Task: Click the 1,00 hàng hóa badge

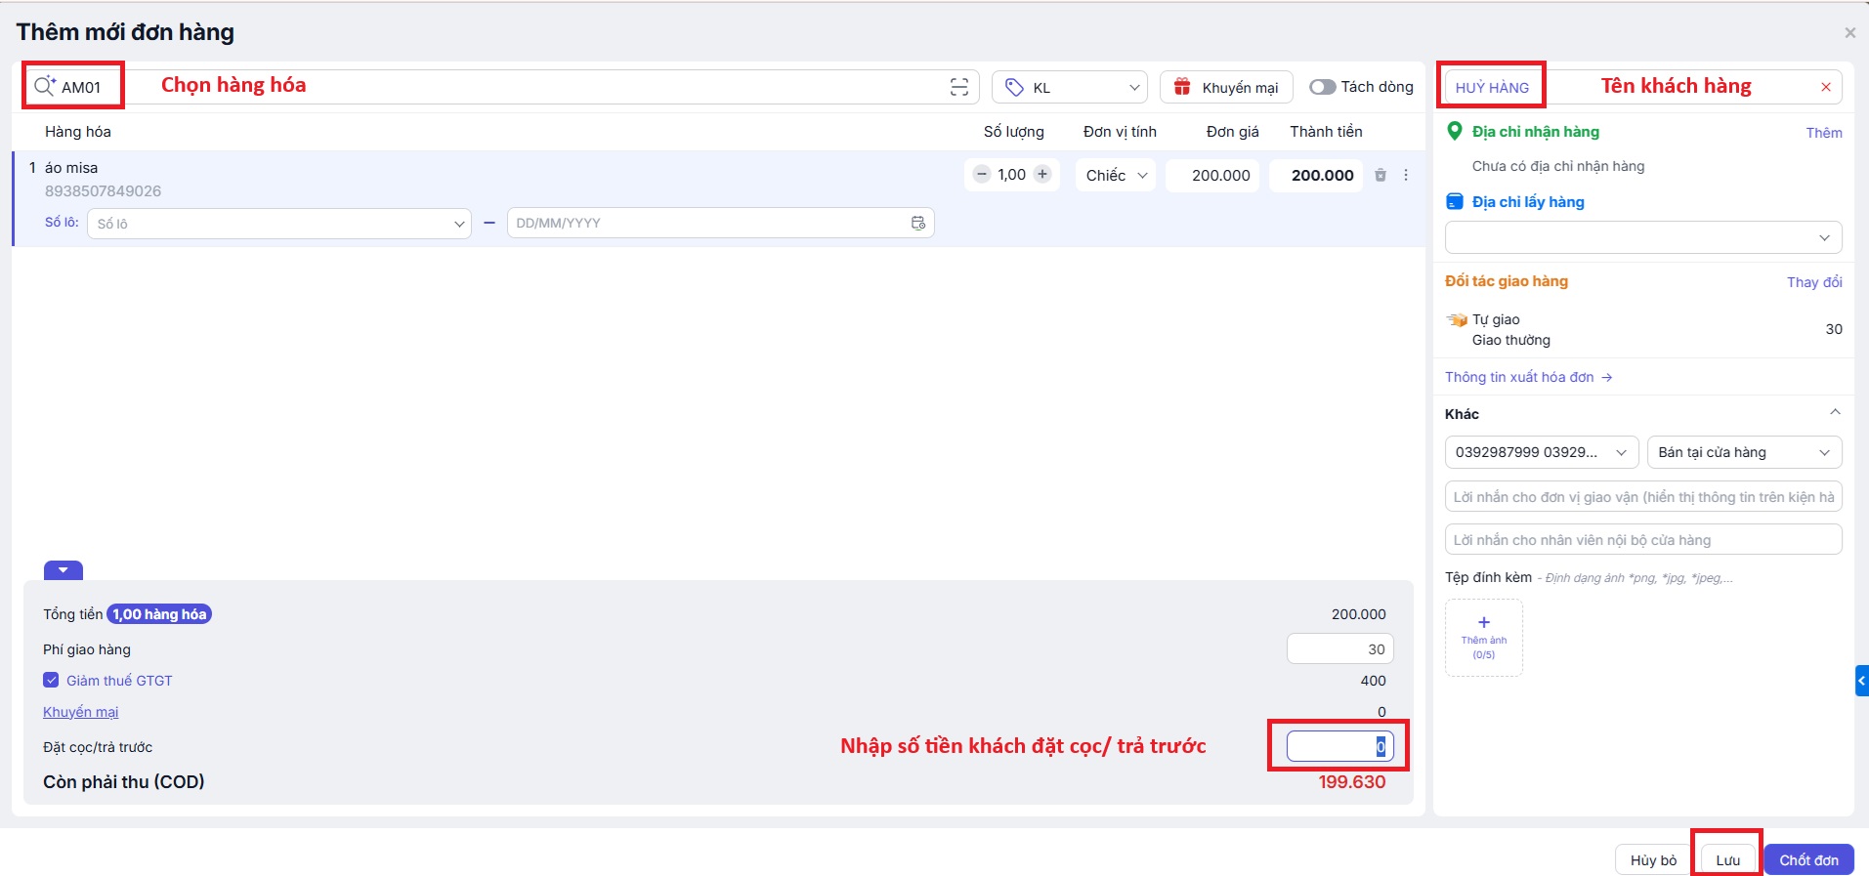Action: (x=159, y=614)
